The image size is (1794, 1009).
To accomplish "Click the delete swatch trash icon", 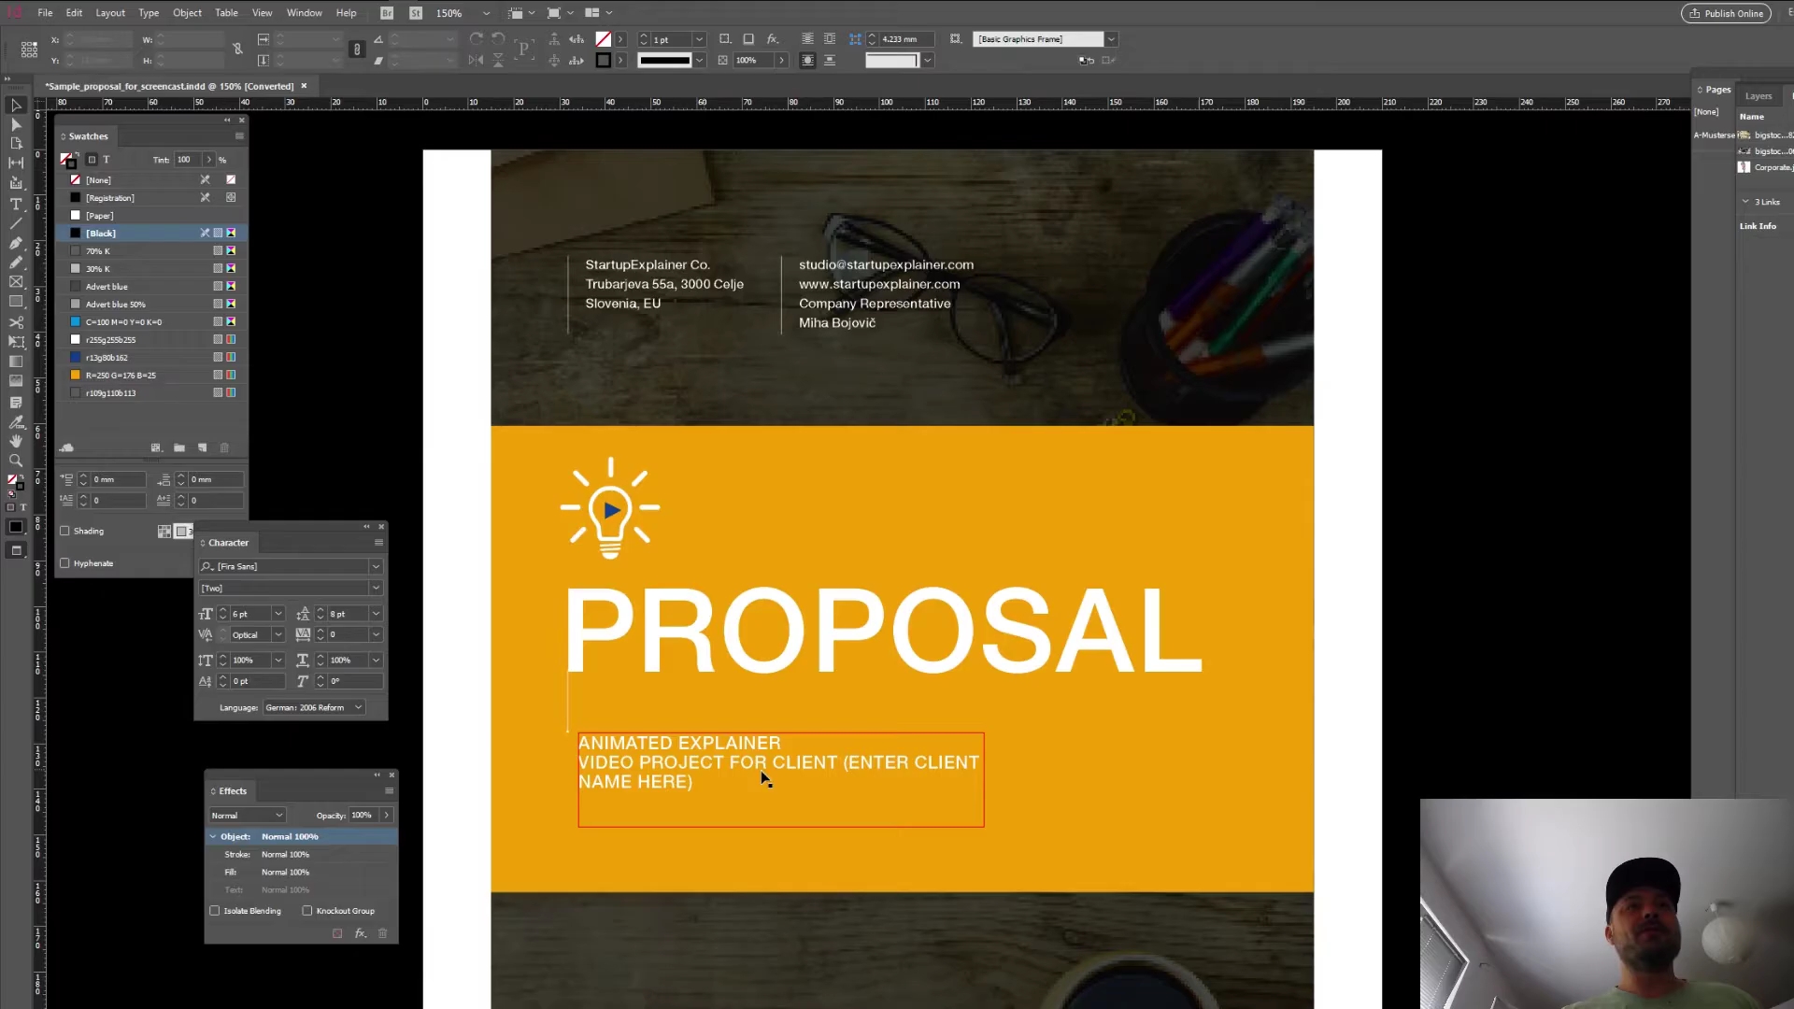I will pos(224,448).
